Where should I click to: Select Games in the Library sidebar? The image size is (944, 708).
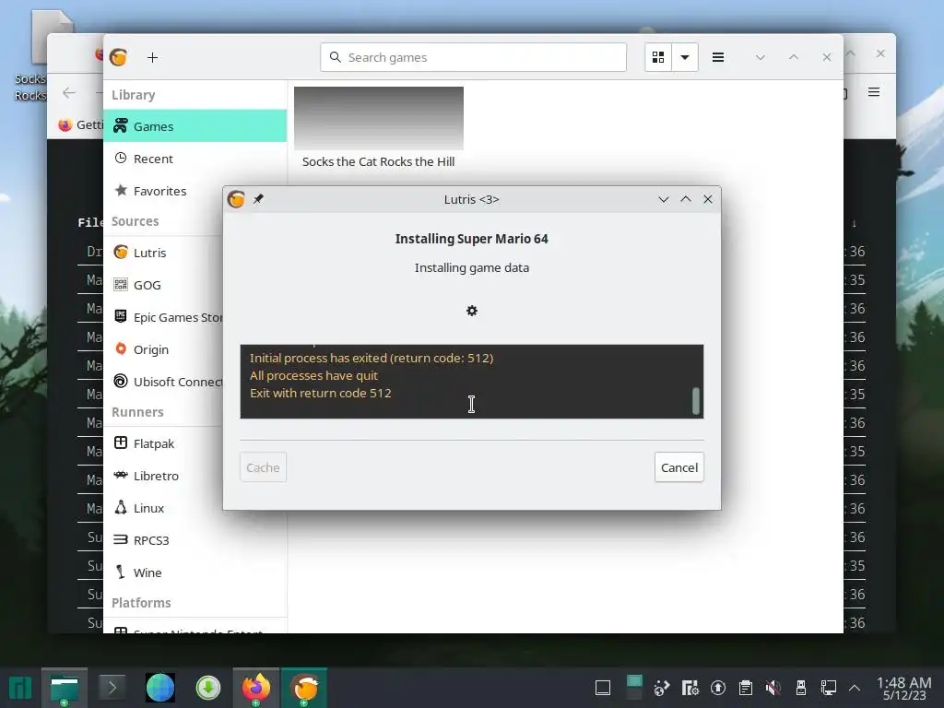coord(195,125)
